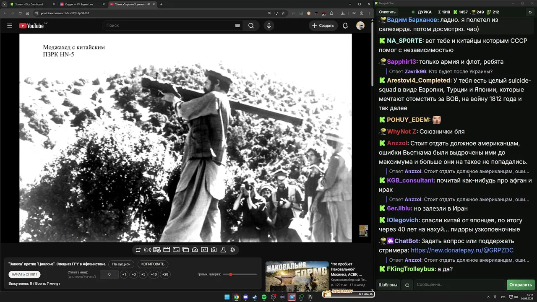
Task: Click the Шаблоны button in chat
Action: [x=388, y=285]
